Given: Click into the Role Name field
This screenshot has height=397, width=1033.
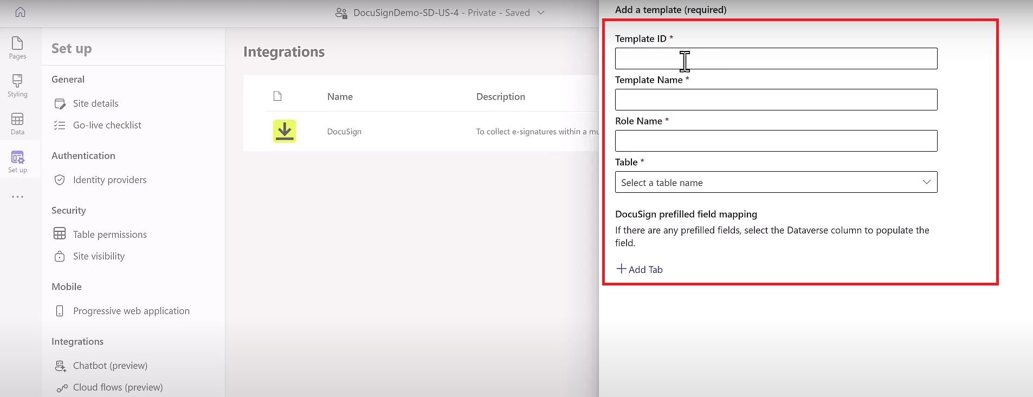Looking at the screenshot, I should (776, 141).
